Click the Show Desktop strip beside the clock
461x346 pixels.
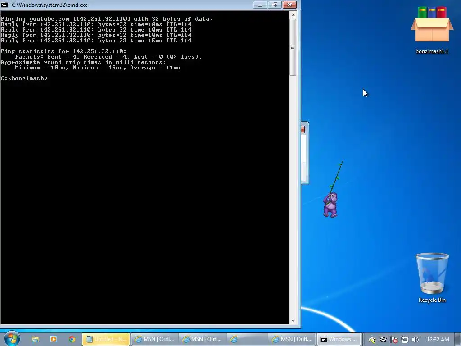[x=458, y=339]
